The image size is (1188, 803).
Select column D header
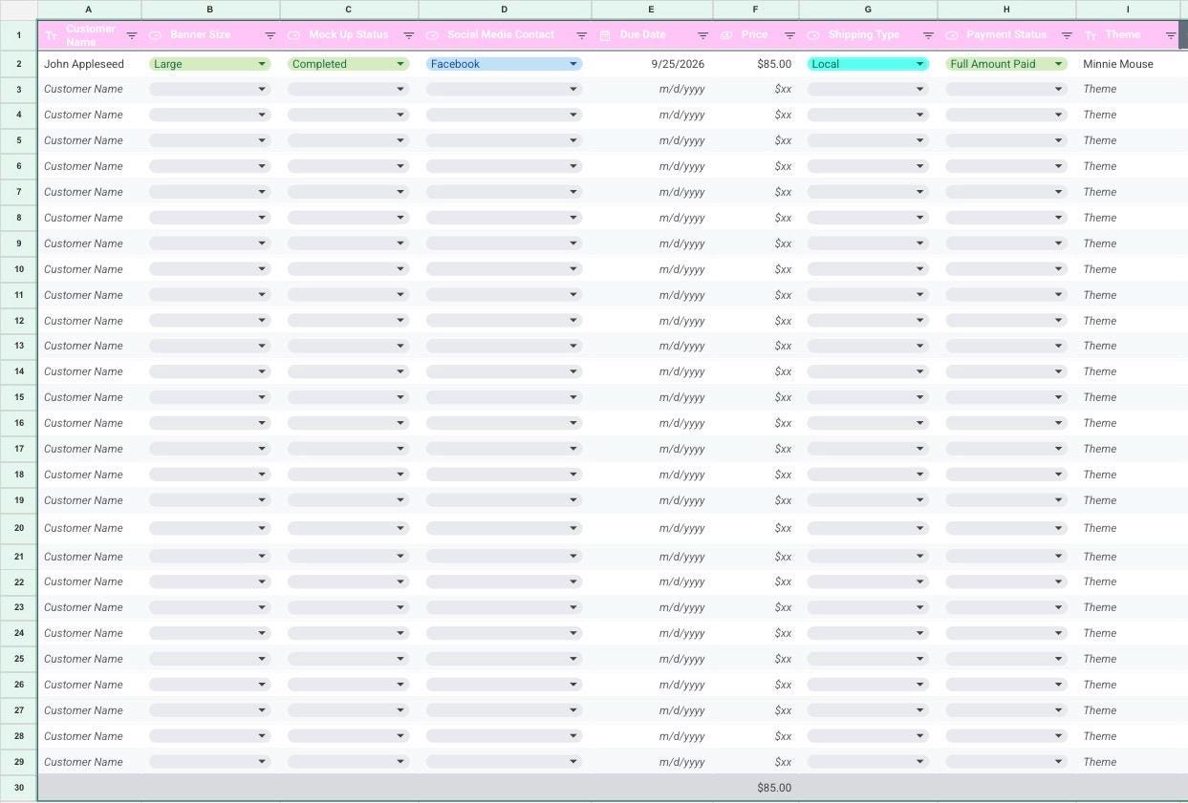(x=505, y=10)
